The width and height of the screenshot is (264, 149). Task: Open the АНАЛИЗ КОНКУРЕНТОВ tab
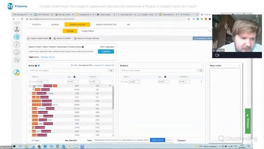pos(106,25)
